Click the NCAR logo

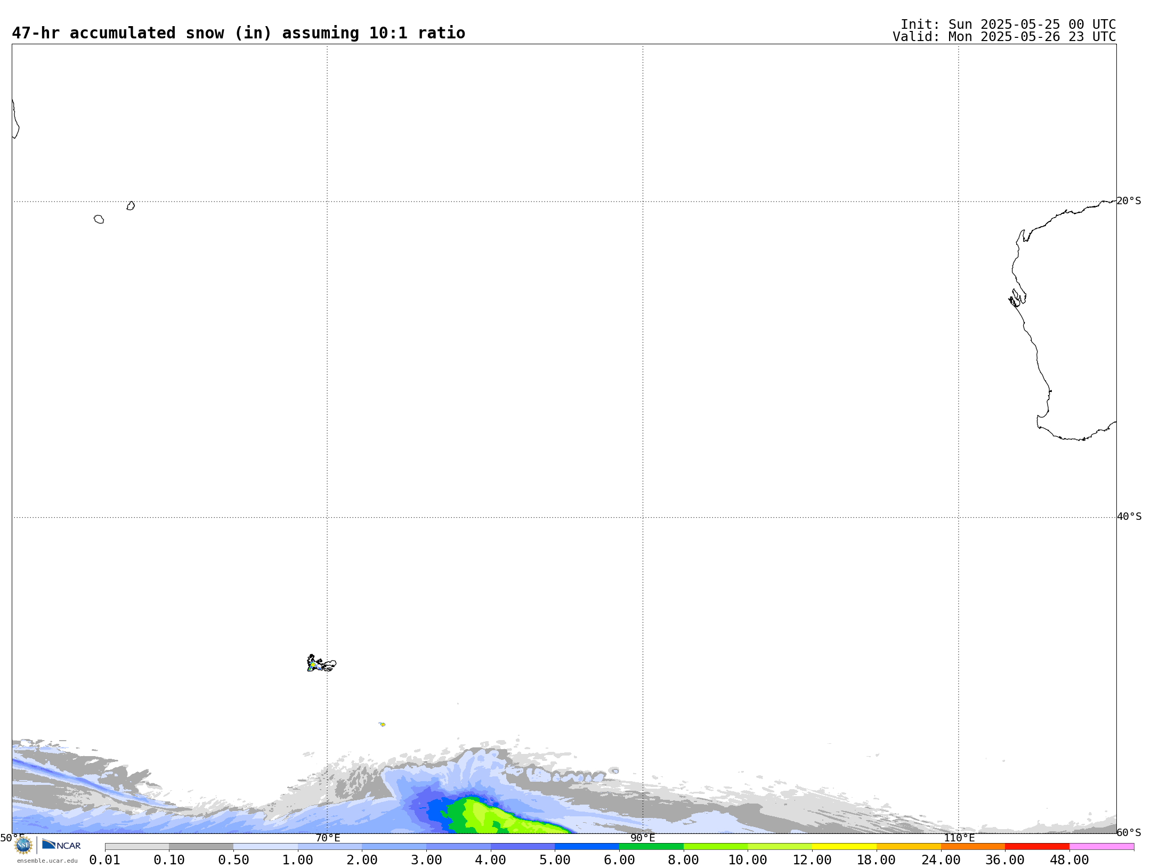(x=61, y=845)
